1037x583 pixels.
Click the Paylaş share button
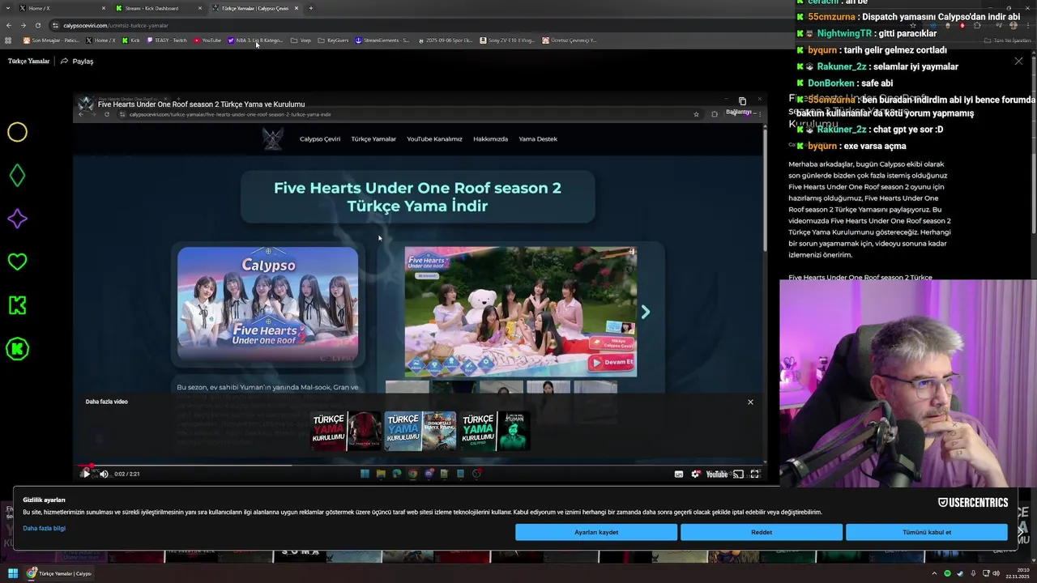77,61
